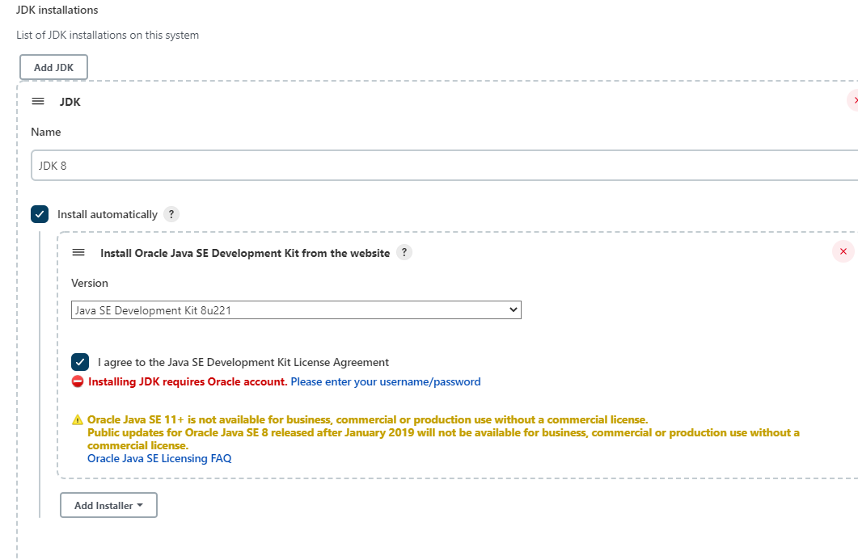Uncheck the Install automatically checkbox
Image resolution: width=858 pixels, height=560 pixels.
coord(40,214)
